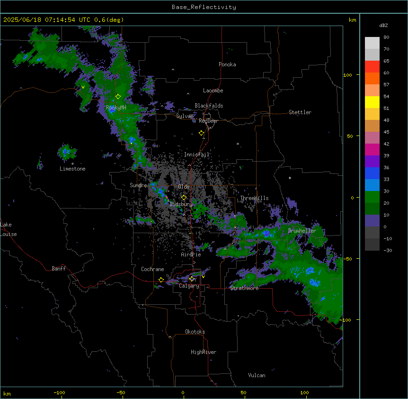
Task: Select the red 65-60 dBZ legend swatch
Action: [x=372, y=67]
